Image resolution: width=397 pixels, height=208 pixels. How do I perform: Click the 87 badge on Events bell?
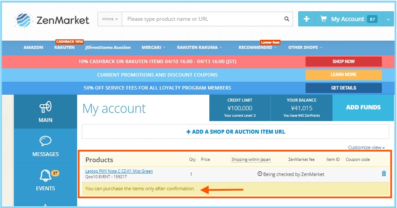pos(55,173)
